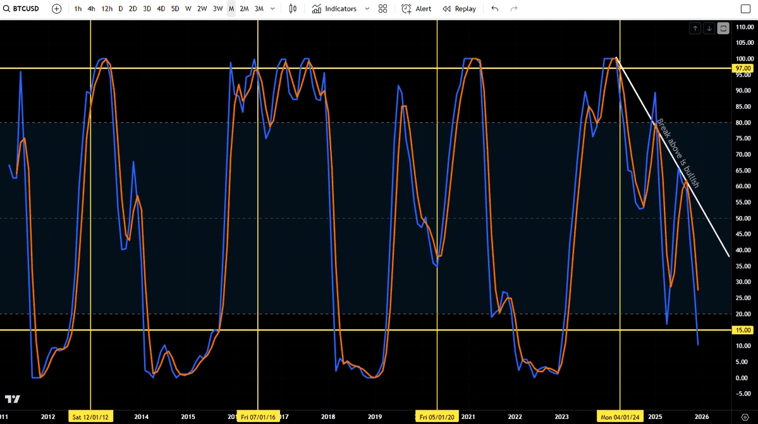This screenshot has height=424, width=758.
Task: Click the 2021 label on time axis
Action: click(468, 417)
